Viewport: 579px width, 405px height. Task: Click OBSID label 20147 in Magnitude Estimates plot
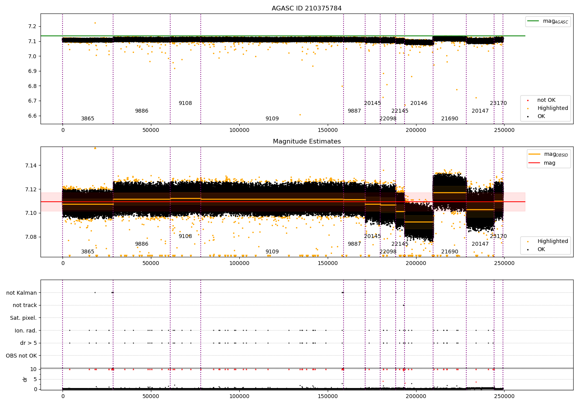pyautogui.click(x=480, y=244)
